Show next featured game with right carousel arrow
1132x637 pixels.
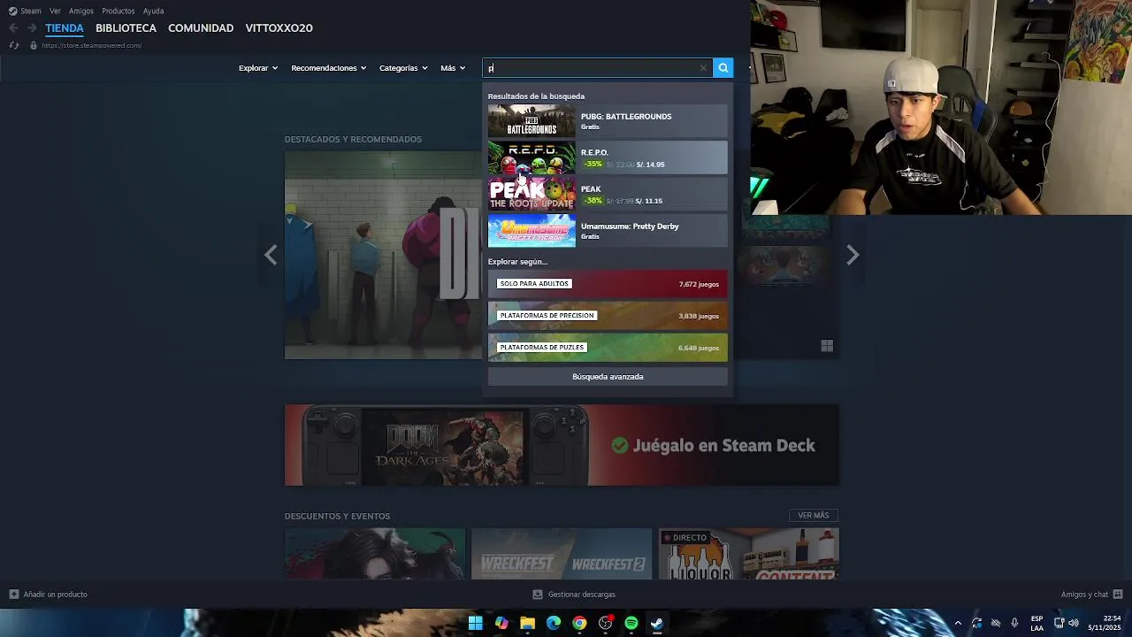click(852, 255)
